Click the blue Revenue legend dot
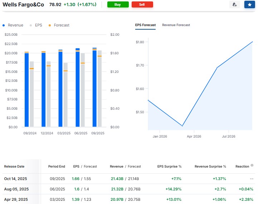 4,25
